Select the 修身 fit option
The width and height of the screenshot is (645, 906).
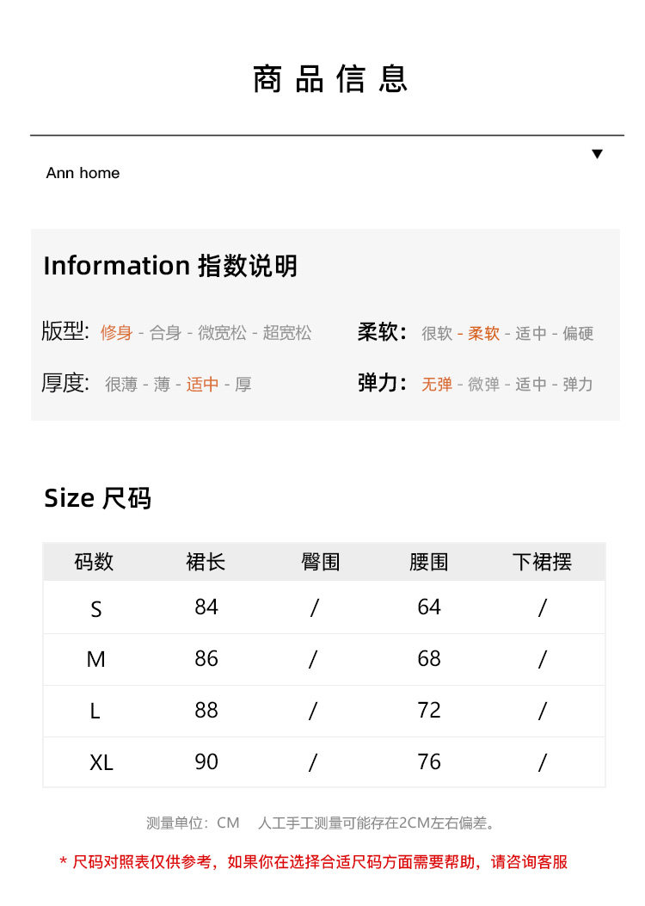coord(116,333)
